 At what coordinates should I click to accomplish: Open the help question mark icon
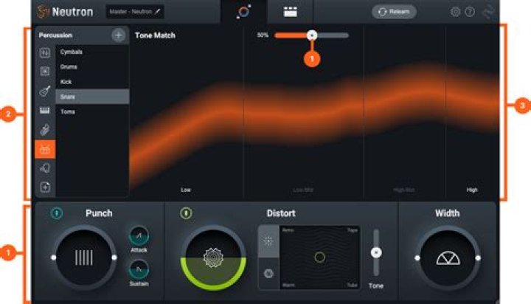tap(470, 12)
